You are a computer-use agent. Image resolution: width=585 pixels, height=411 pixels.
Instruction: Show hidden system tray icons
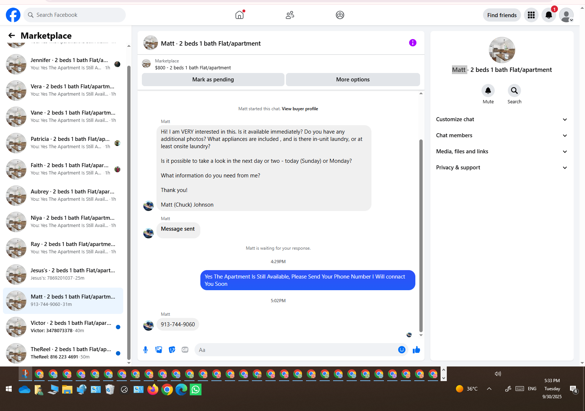[x=489, y=389]
